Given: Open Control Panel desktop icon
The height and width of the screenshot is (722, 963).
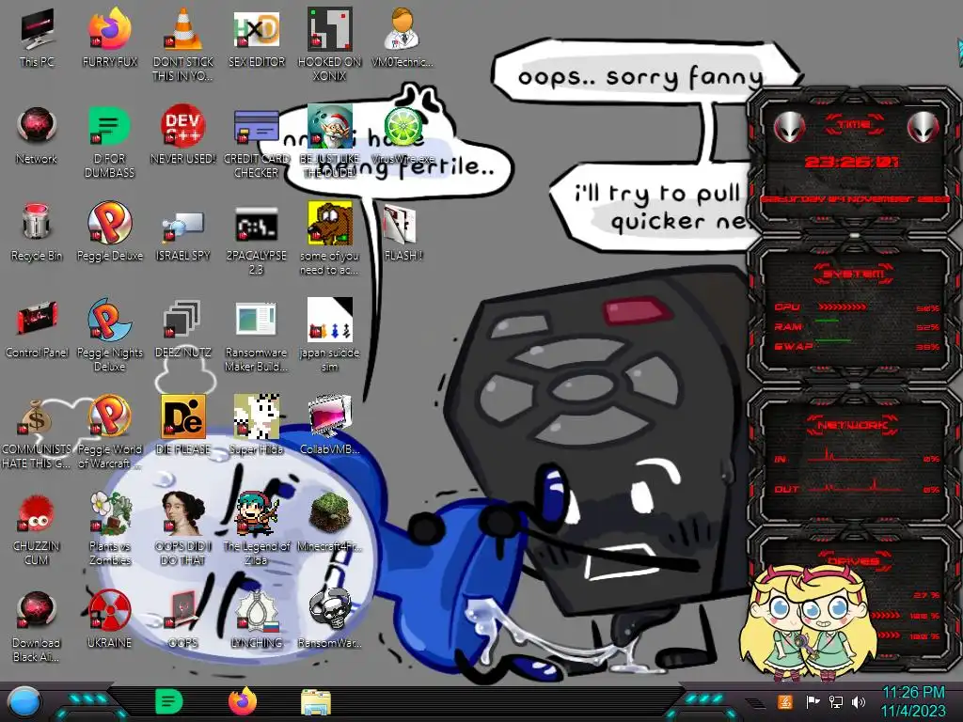Looking at the screenshot, I should tap(37, 328).
